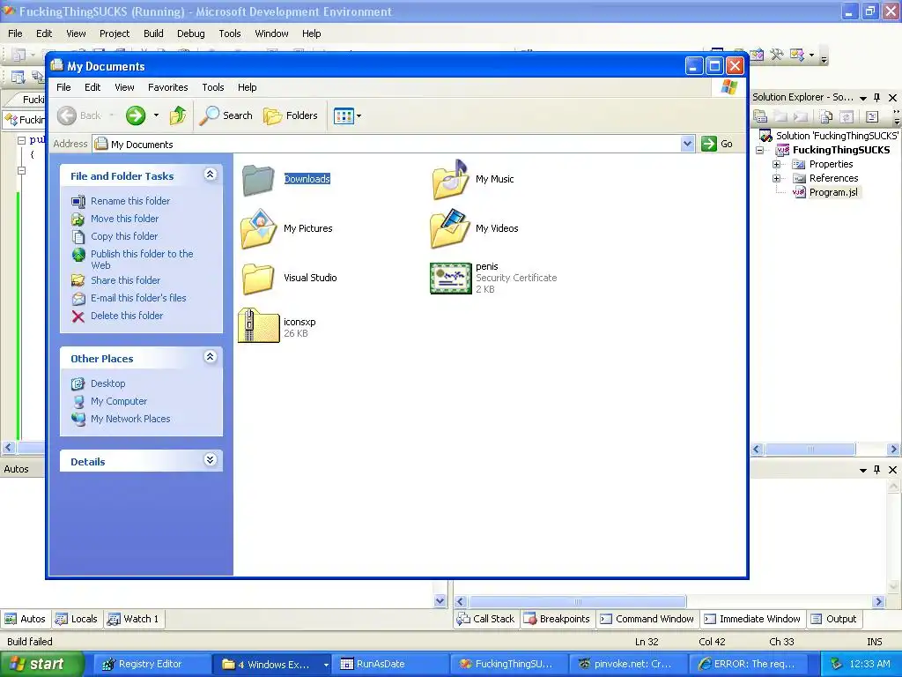This screenshot has width=902, height=677.
Task: Expand References node in Solution Explorer
Action: tap(777, 178)
